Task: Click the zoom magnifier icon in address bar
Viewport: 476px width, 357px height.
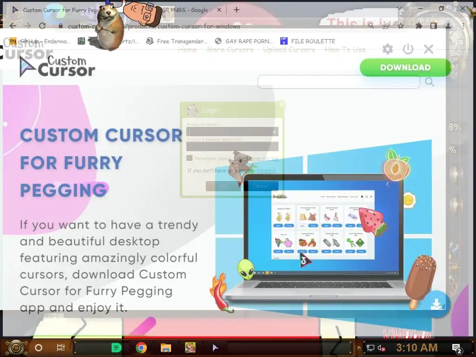Action: 371,26
